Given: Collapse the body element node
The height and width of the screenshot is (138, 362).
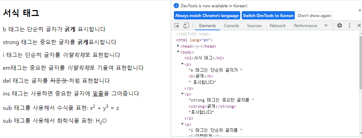Looking at the screenshot, I should [x=178, y=52].
